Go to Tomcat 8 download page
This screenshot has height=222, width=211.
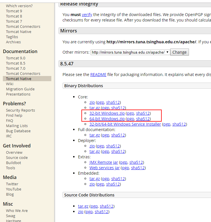(x=14, y=16)
